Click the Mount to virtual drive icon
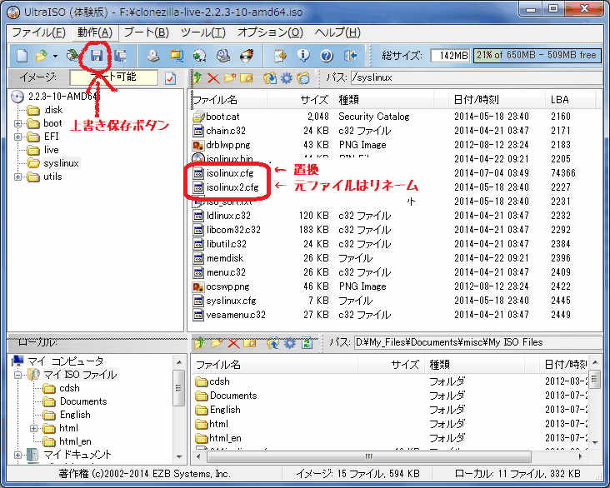 [222, 56]
